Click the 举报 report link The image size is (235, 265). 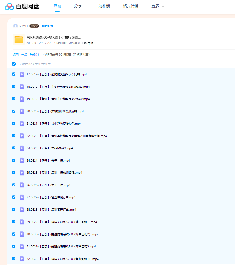click(89, 43)
